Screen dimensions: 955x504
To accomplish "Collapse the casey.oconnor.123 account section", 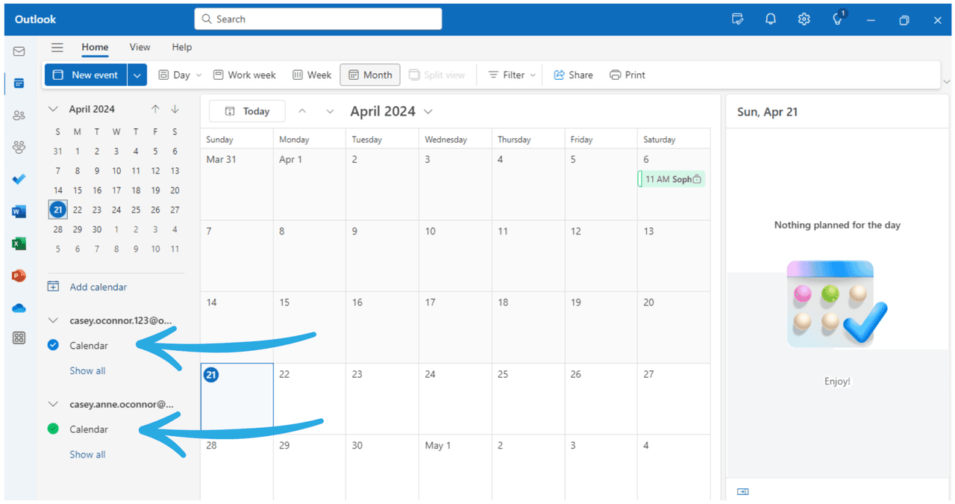I will pos(52,320).
